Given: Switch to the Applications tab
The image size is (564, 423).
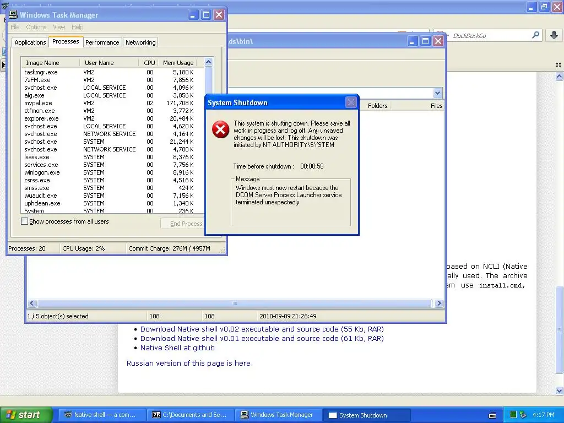Looking at the screenshot, I should pos(30,42).
